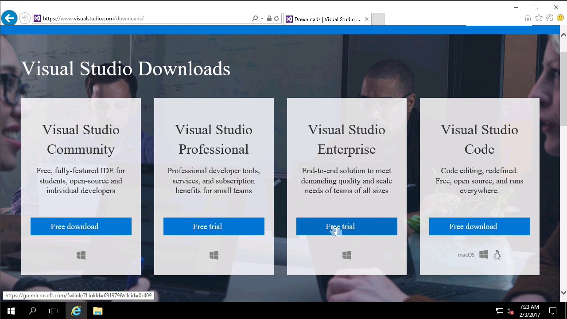Open browser Tools gear menu
567x319 pixels.
click(550, 18)
